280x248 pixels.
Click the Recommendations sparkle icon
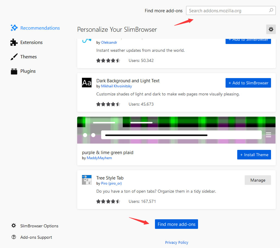click(x=14, y=28)
